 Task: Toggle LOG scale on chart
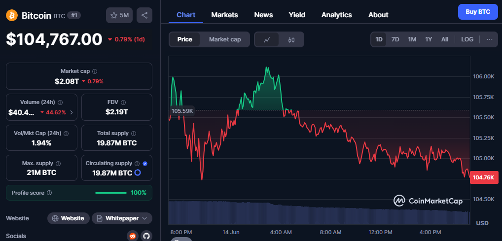467,39
